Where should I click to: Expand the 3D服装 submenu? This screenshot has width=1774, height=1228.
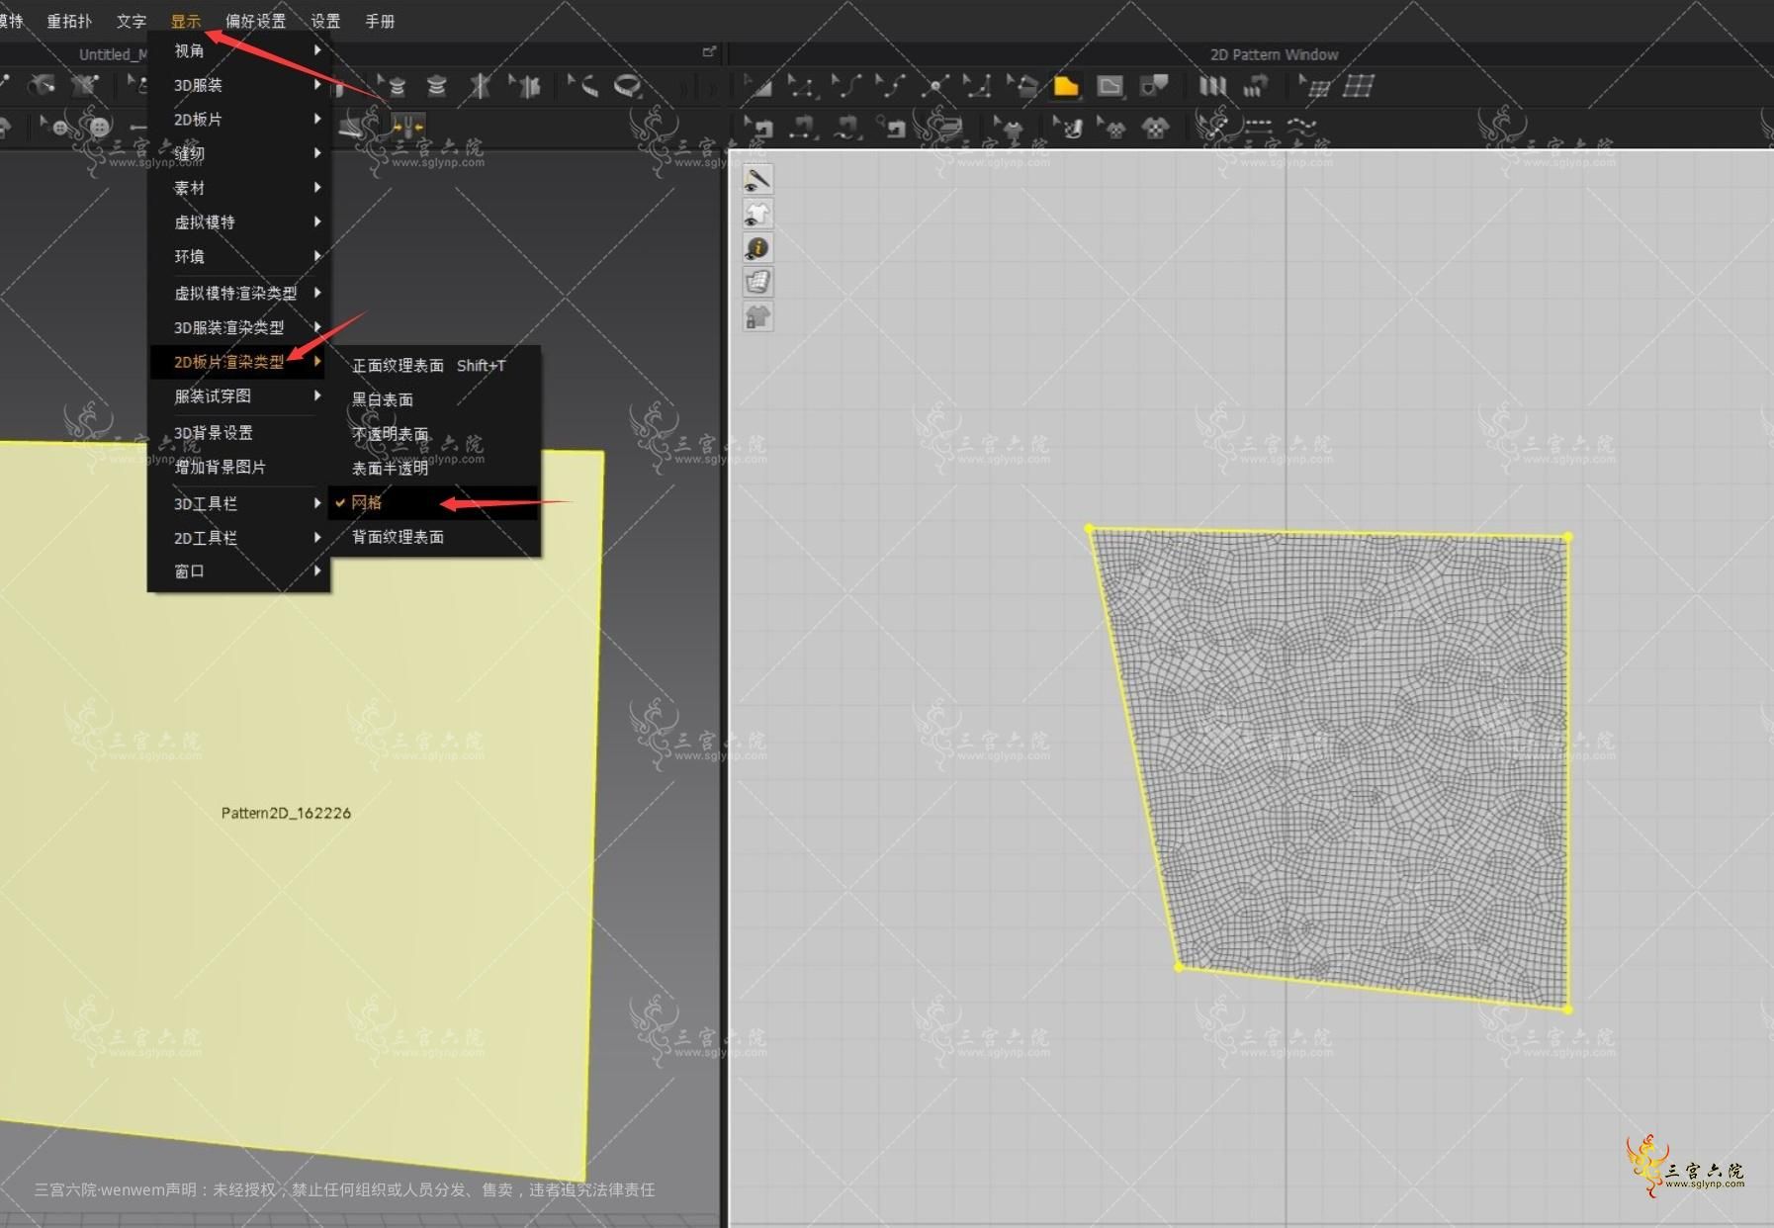pyautogui.click(x=238, y=85)
